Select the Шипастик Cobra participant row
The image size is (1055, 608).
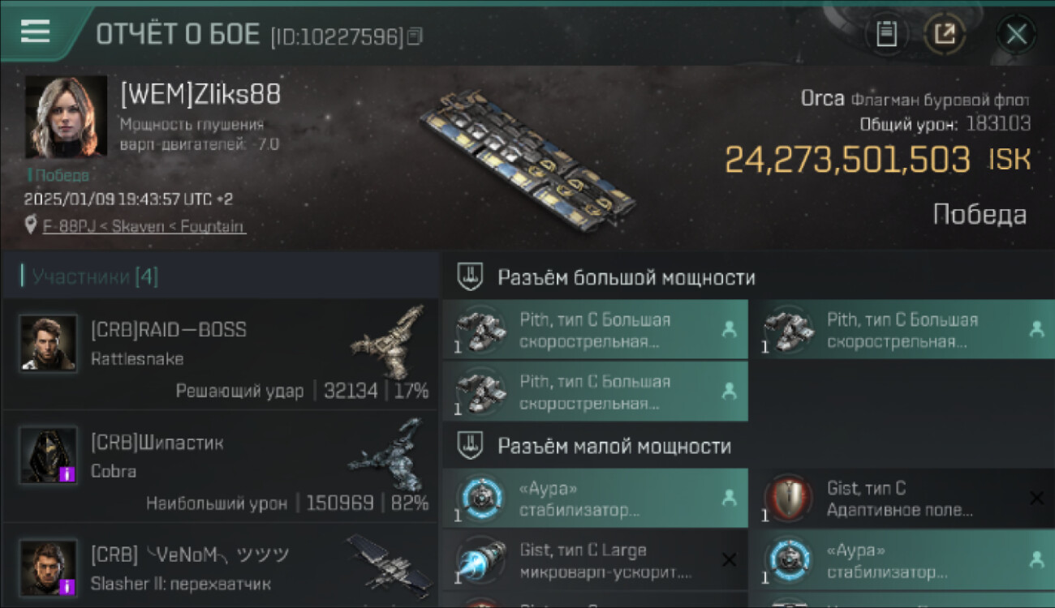(220, 466)
